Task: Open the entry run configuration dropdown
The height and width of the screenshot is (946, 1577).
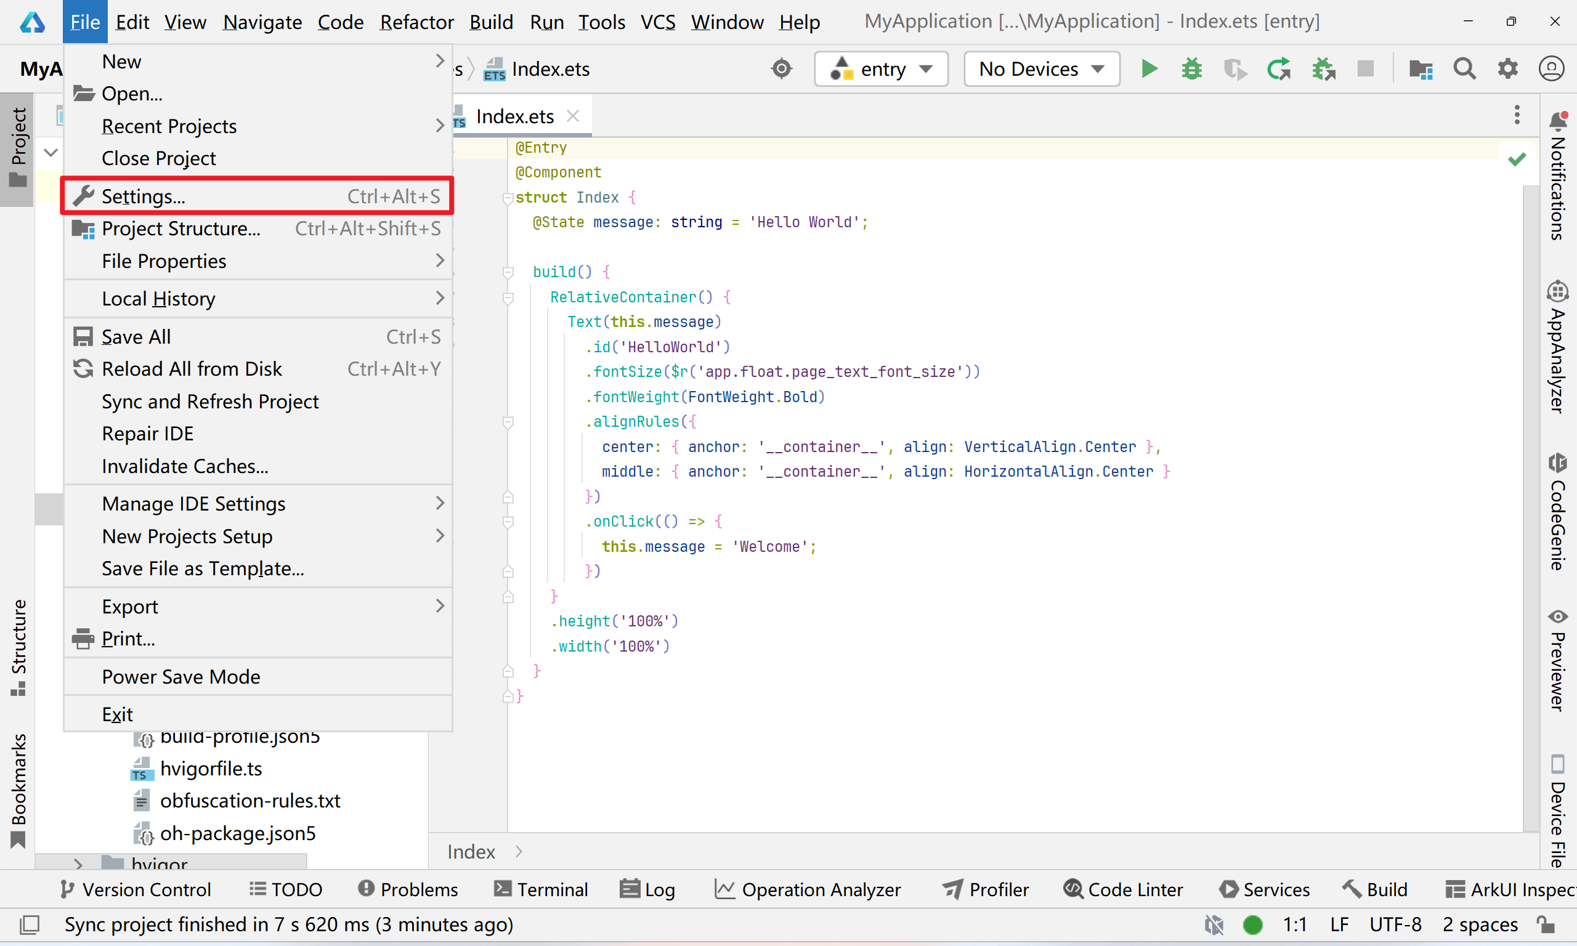Action: tap(881, 68)
